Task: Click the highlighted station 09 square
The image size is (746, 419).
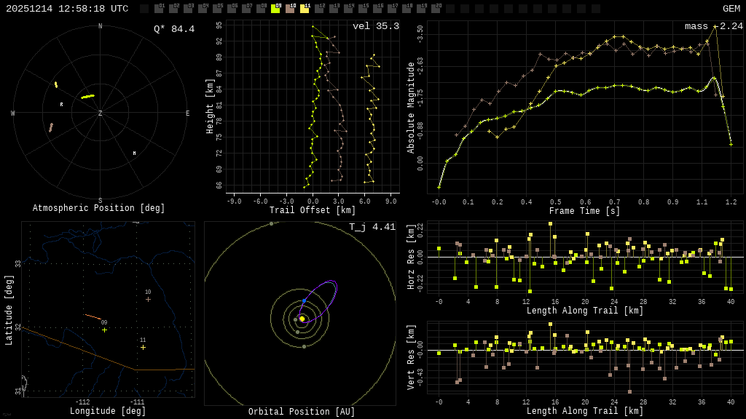Action: 275,9
